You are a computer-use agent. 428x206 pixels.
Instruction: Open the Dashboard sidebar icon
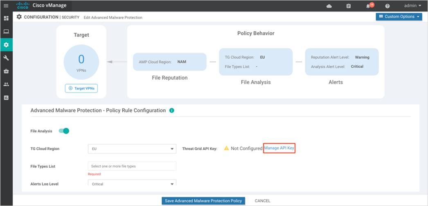(6, 18)
